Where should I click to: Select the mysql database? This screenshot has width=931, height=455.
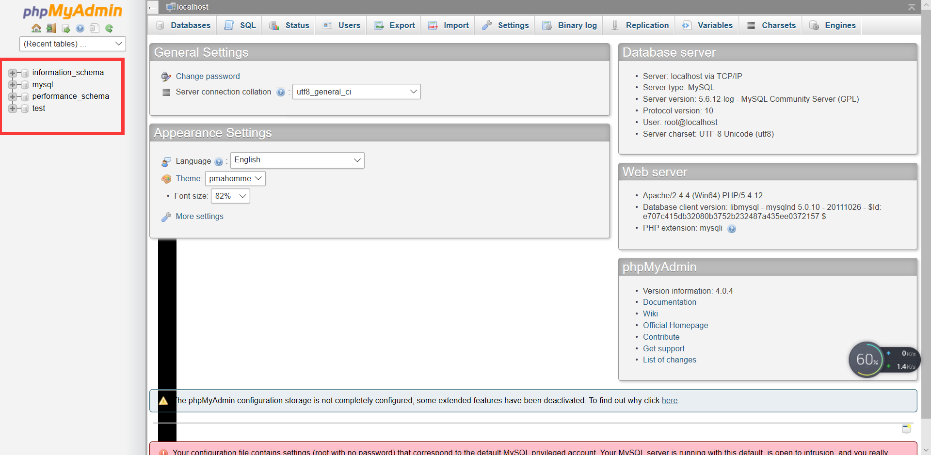[x=43, y=85]
